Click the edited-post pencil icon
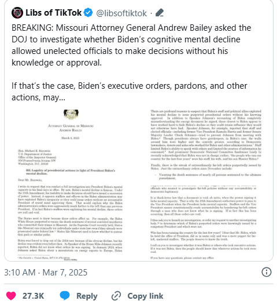 pyautogui.click(x=160, y=13)
